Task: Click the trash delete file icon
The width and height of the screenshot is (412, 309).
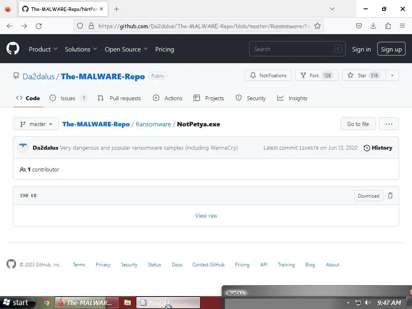Action: click(390, 196)
